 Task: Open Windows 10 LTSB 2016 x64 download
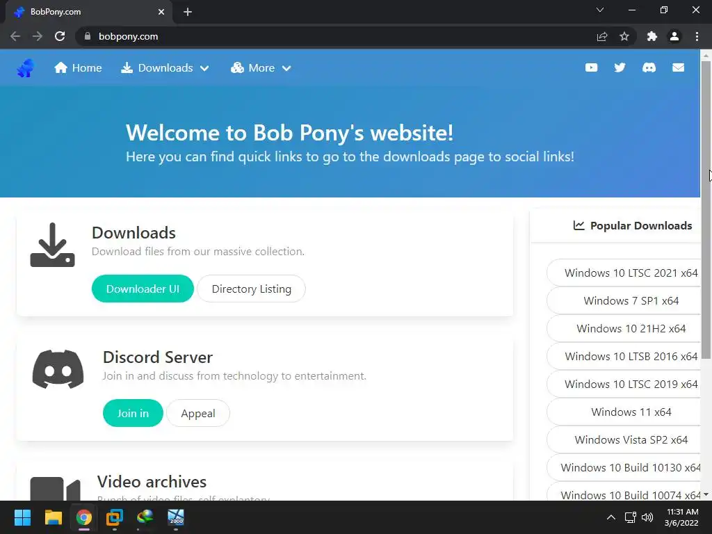pyautogui.click(x=624, y=356)
